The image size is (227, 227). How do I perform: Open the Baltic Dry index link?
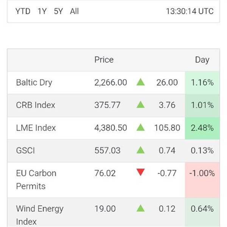[x=34, y=82]
